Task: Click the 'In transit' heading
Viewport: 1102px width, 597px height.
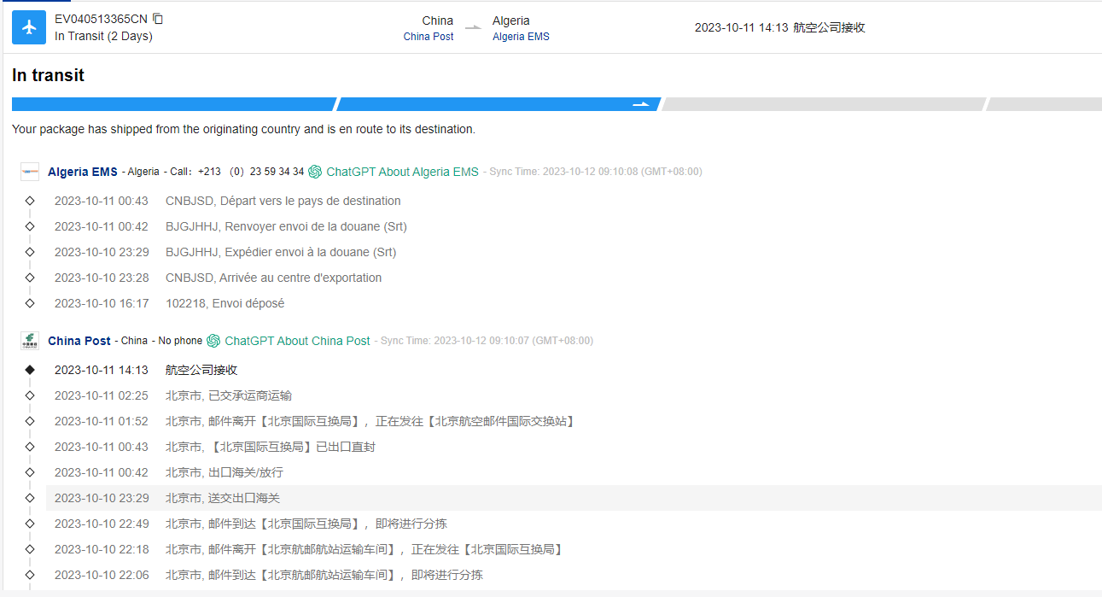Action: [x=48, y=75]
